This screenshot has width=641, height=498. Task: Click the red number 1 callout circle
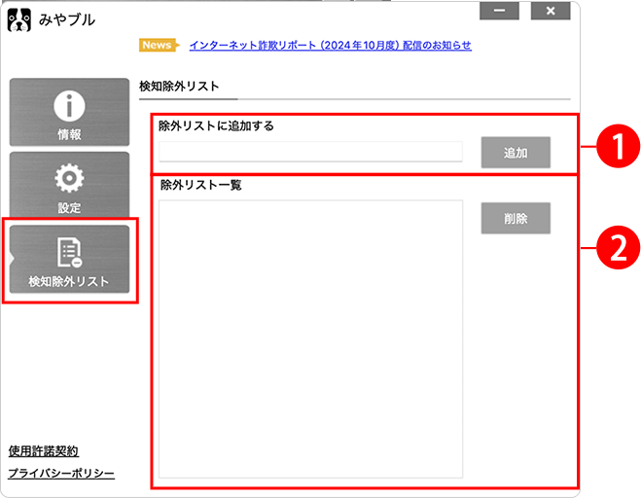click(x=609, y=145)
